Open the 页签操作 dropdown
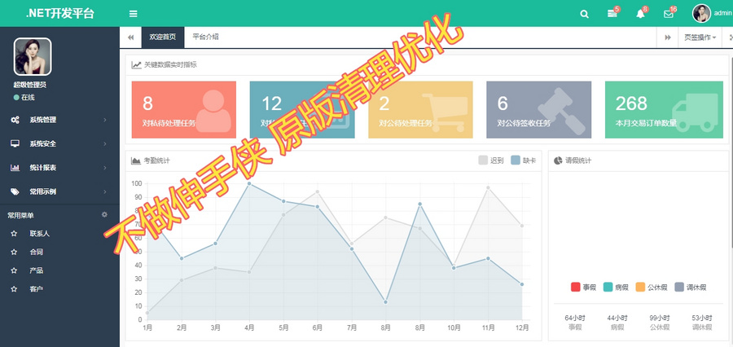The image size is (733, 347). point(700,37)
